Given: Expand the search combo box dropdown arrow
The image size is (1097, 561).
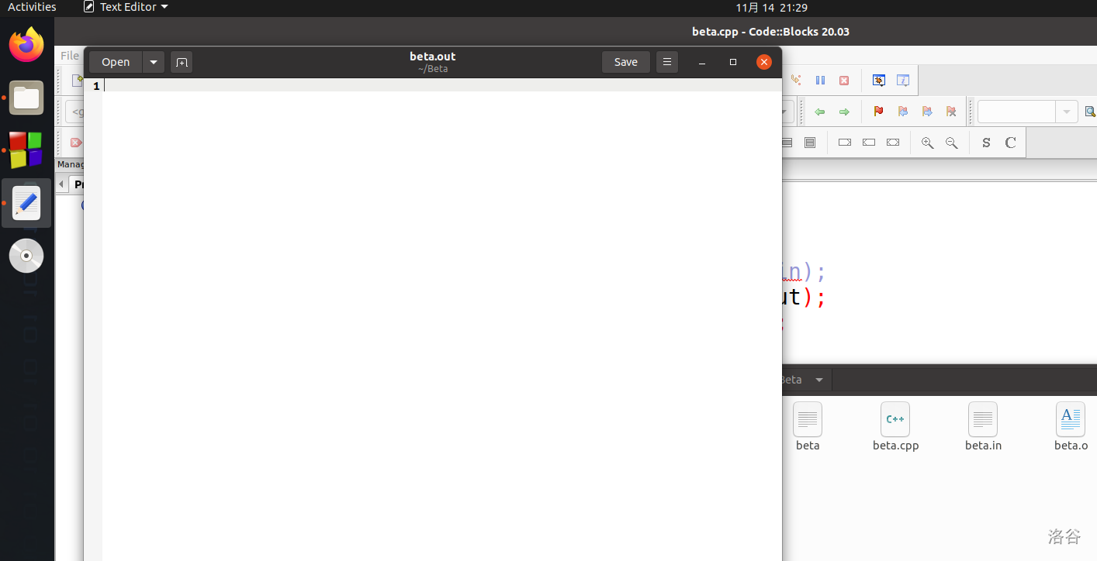Looking at the screenshot, I should point(1067,112).
